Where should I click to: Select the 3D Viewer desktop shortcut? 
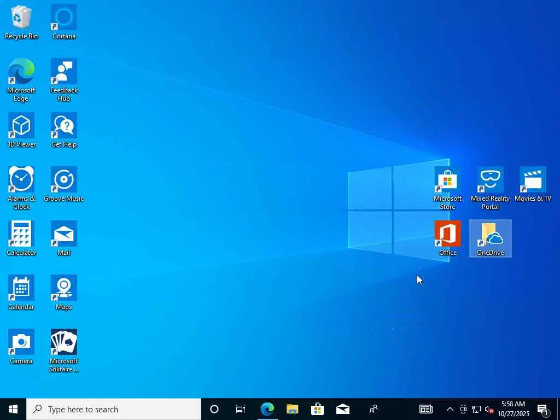[21, 130]
